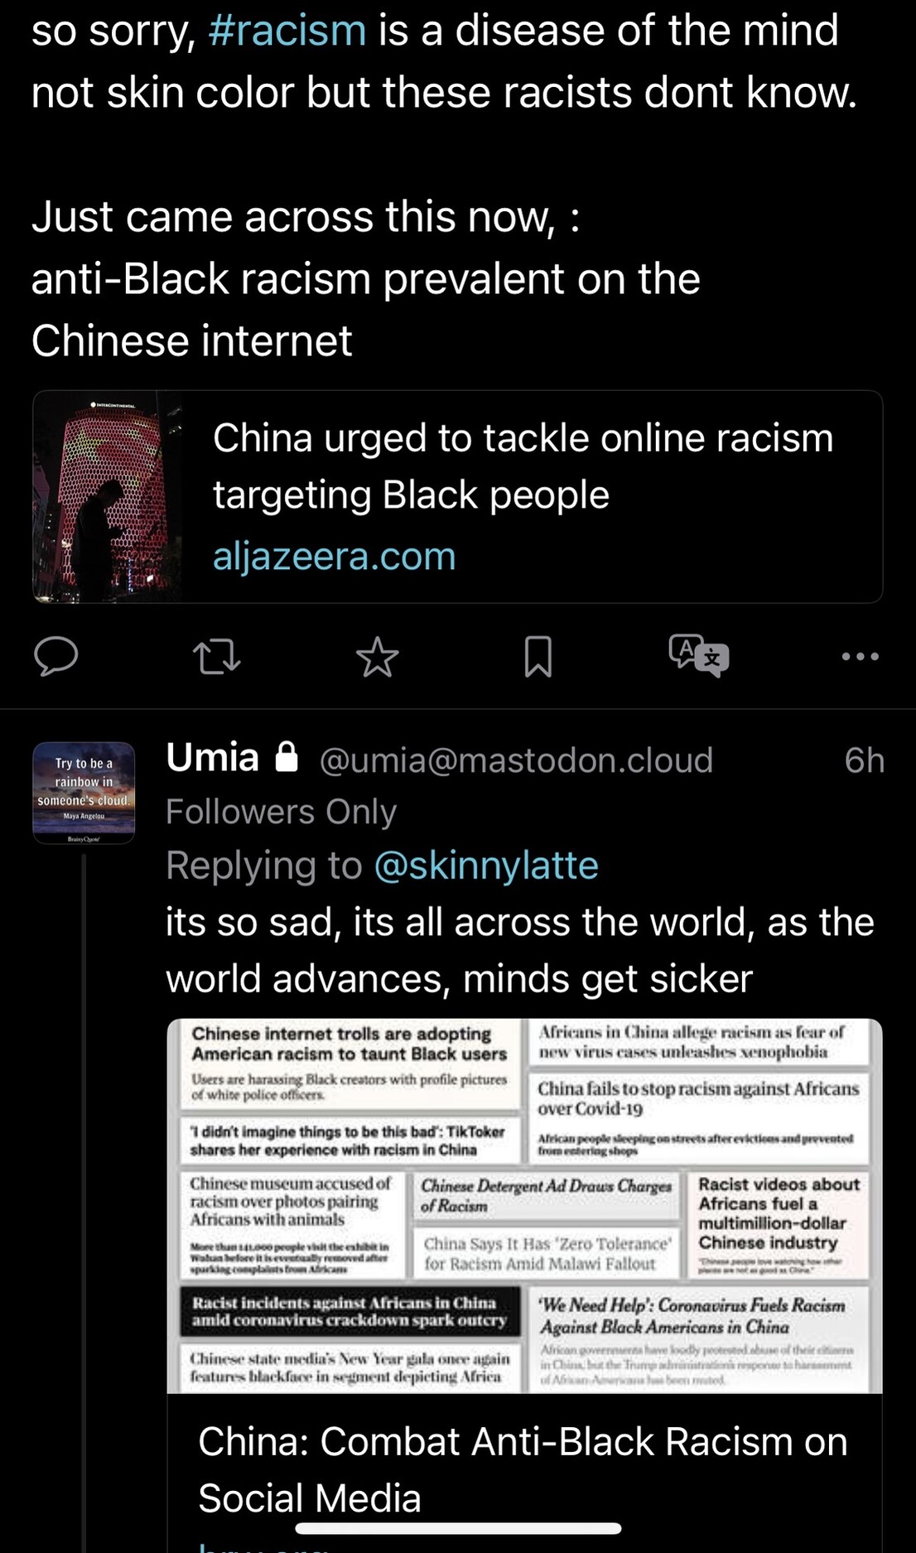916x1553 pixels.
Task: Open the #racism hashtag
Action: tap(287, 31)
